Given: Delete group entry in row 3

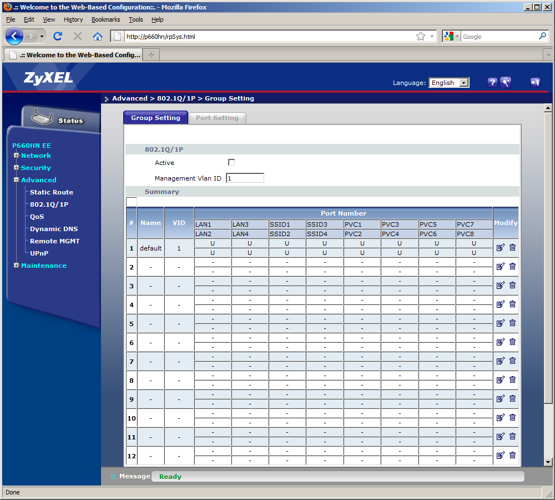Looking at the screenshot, I should (512, 285).
